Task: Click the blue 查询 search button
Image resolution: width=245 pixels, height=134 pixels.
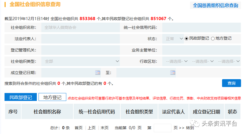Action: click(x=231, y=83)
